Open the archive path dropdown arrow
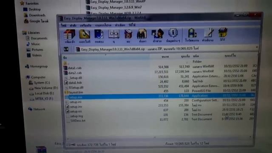 [x=257, y=47]
